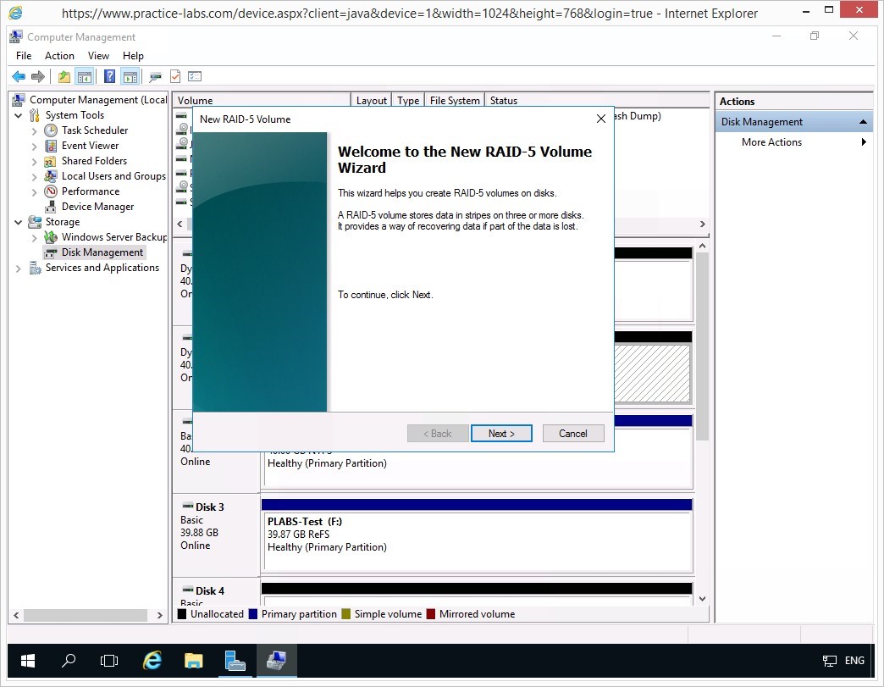Expand the Services and Applications node
Screen dimensions: 884x687
pyautogui.click(x=19, y=268)
